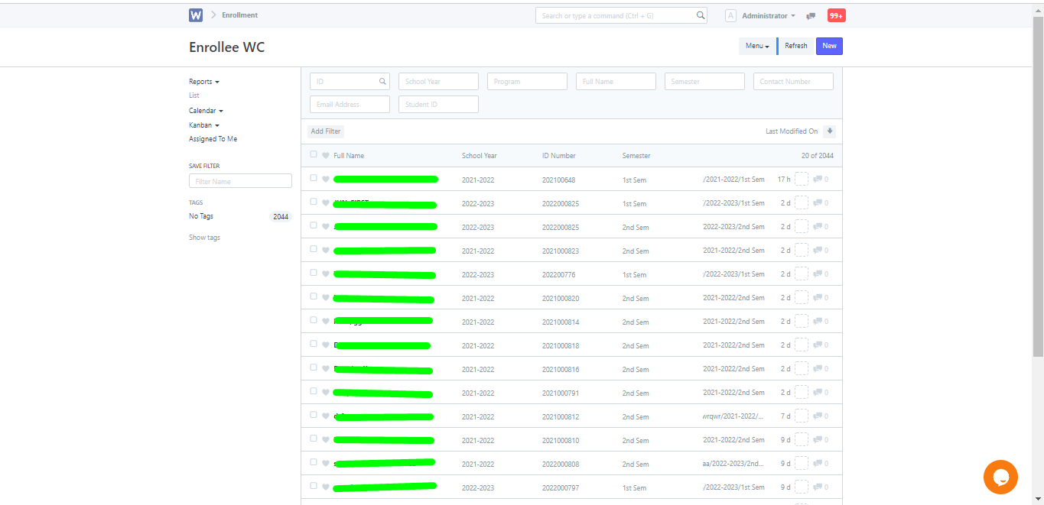The width and height of the screenshot is (1044, 505).
Task: Click the New button
Action: [829, 46]
